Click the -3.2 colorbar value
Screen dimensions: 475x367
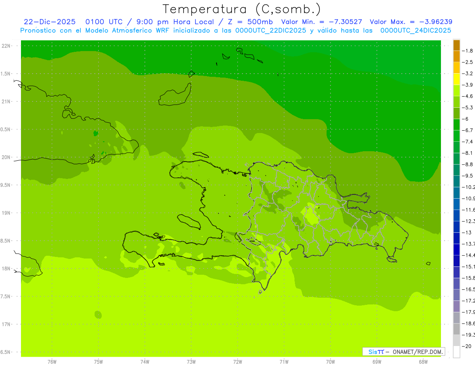click(x=467, y=74)
